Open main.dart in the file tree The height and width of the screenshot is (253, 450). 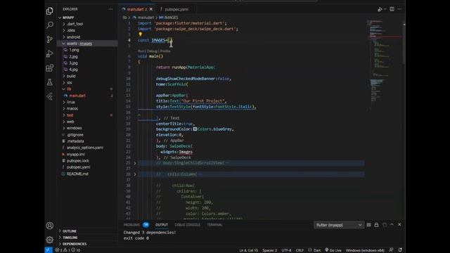tap(77, 96)
